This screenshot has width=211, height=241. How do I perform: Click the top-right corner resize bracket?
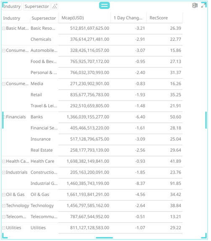204,4
